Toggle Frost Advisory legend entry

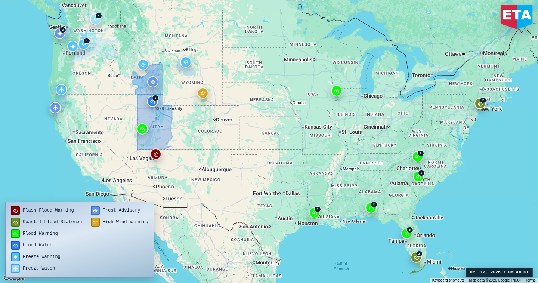(x=115, y=210)
